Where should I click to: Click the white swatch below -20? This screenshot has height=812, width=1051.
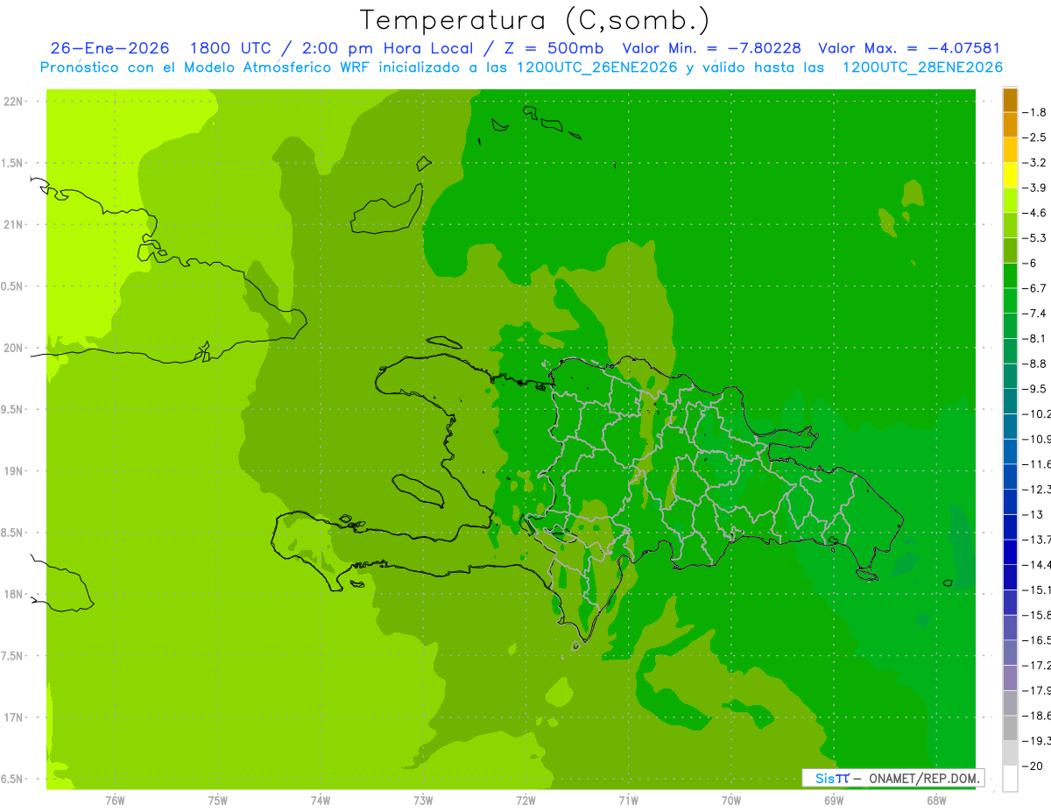1010,779
